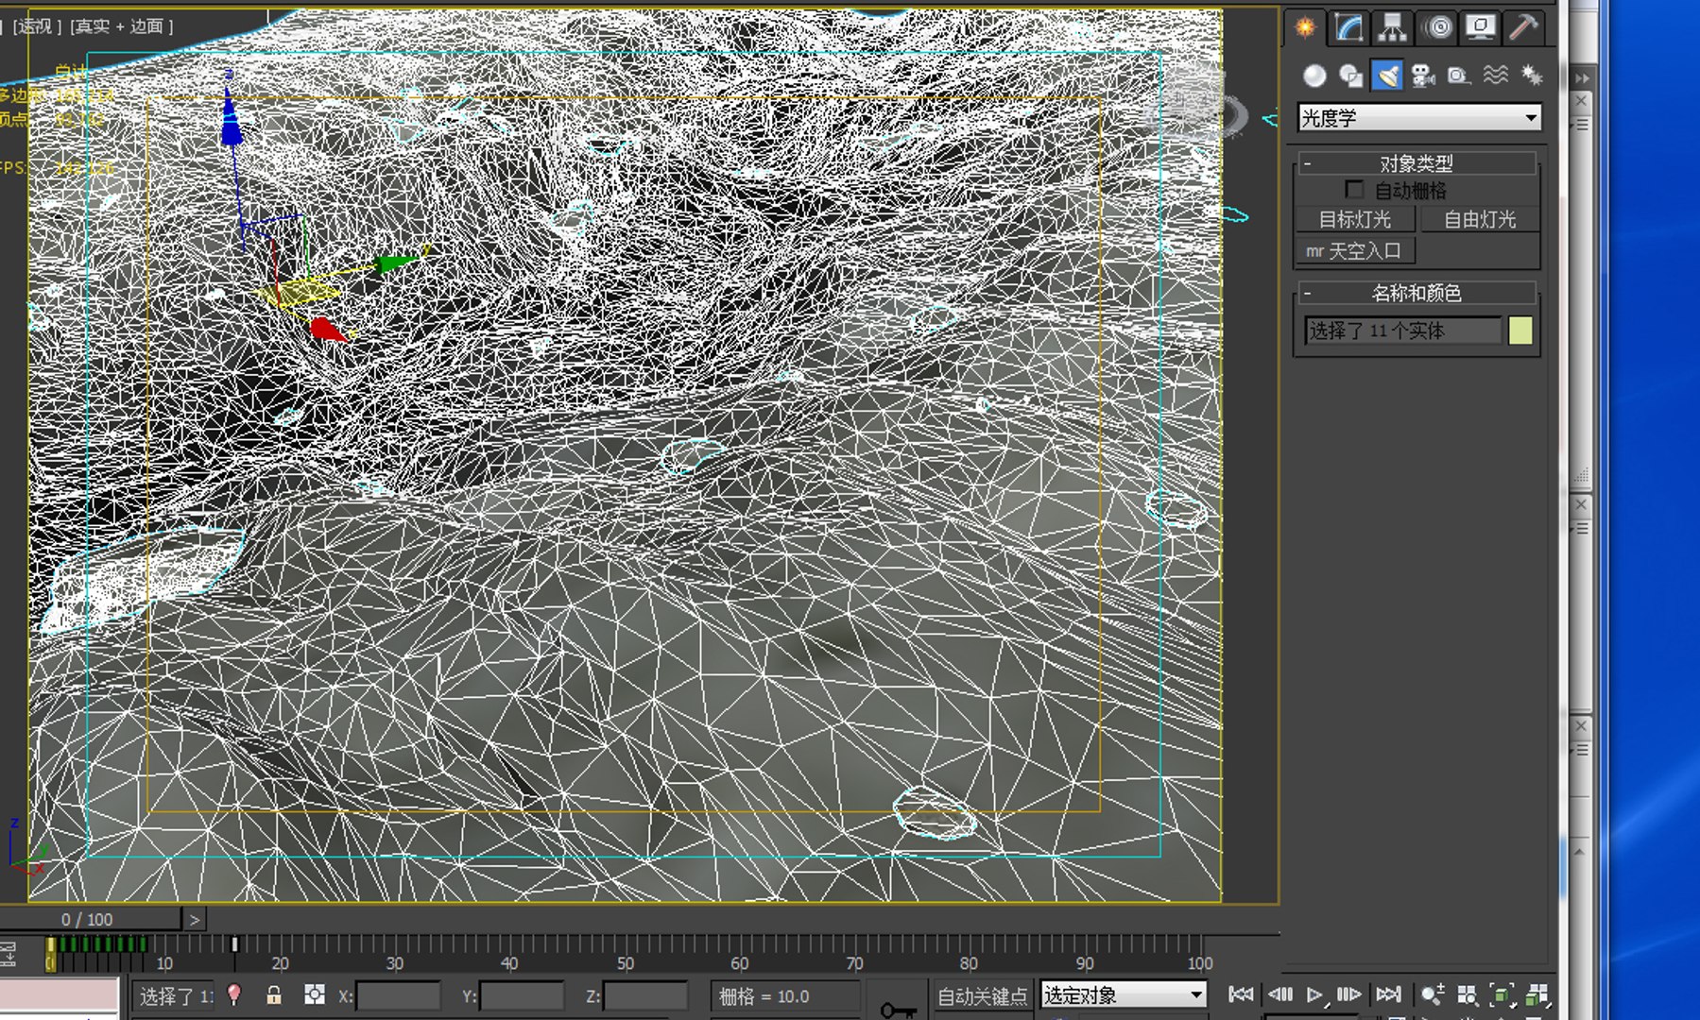Select the Helpers tape measure icon
The width and height of the screenshot is (1700, 1020).
[1459, 76]
